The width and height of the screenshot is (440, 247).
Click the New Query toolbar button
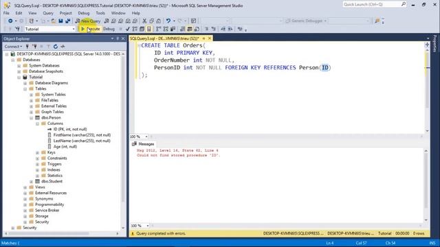(x=88, y=21)
